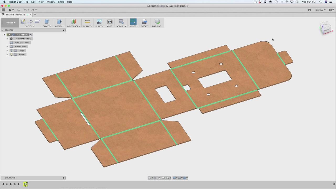Activate the Flat Pattern radio button
The image size is (336, 189).
pos(31,35)
